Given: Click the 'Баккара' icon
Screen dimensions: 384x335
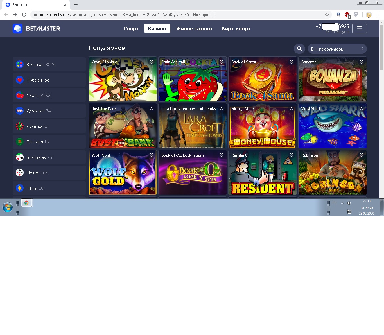Looking at the screenshot, I should [20, 142].
